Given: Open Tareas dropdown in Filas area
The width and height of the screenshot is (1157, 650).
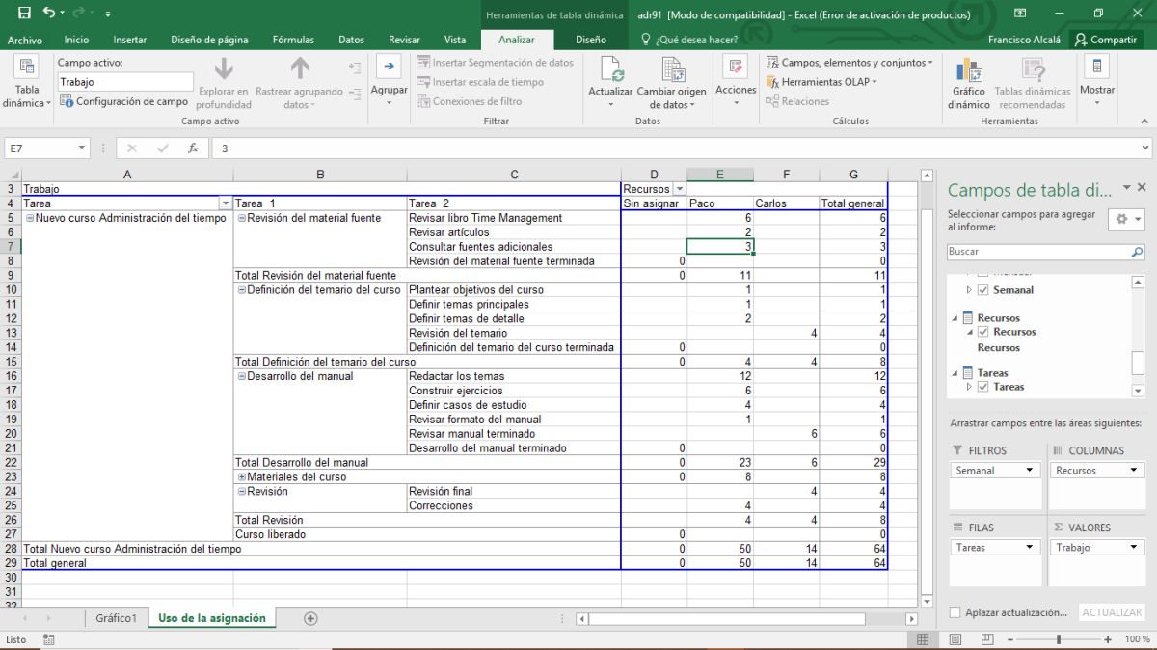Looking at the screenshot, I should (1031, 547).
